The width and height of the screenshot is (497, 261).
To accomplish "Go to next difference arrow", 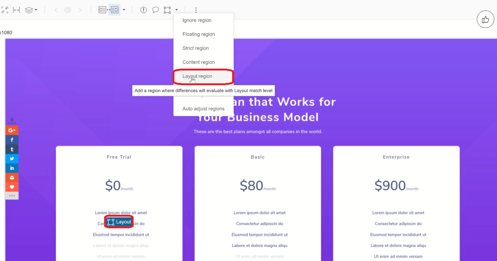I will click(x=80, y=10).
